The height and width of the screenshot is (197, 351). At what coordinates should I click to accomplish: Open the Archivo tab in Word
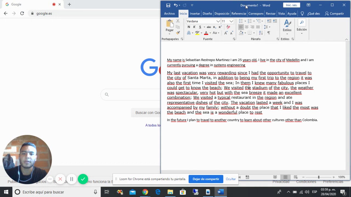169,13
